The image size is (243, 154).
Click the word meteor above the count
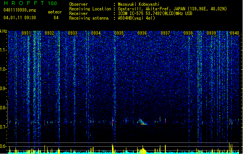point(55,12)
